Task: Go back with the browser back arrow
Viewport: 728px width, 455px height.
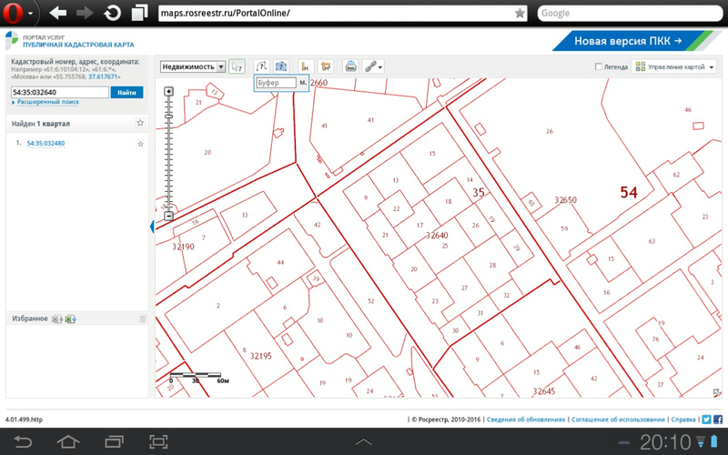Action: point(57,13)
